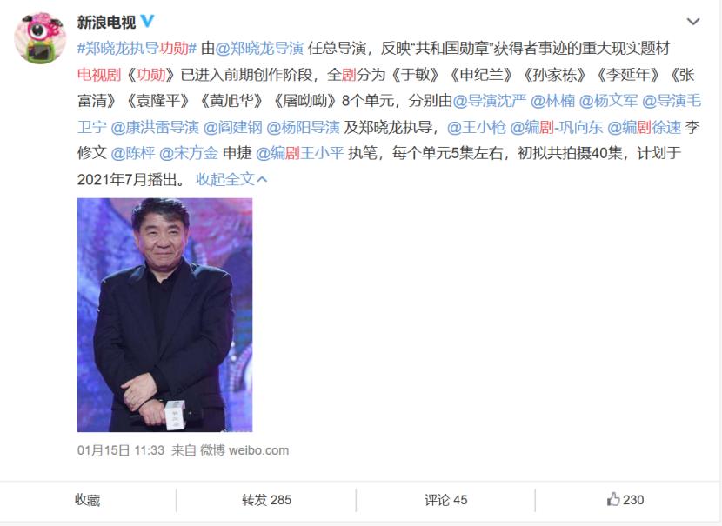Click the 收藏 favorite button
Image resolution: width=722 pixels, height=526 pixels.
point(88,500)
